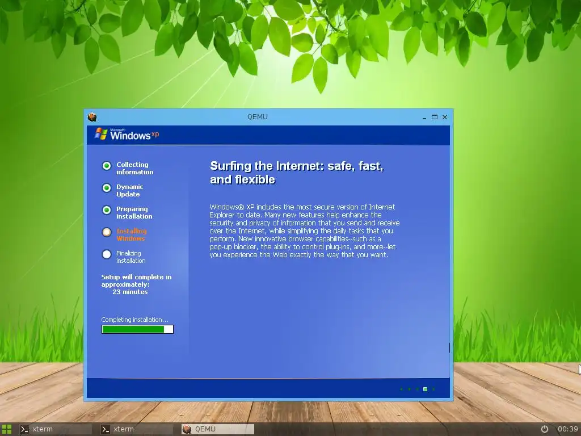Screen dimensions: 581x436
Task: Click the terminal icon of the first xterm entry
Action: pyautogui.click(x=24, y=429)
